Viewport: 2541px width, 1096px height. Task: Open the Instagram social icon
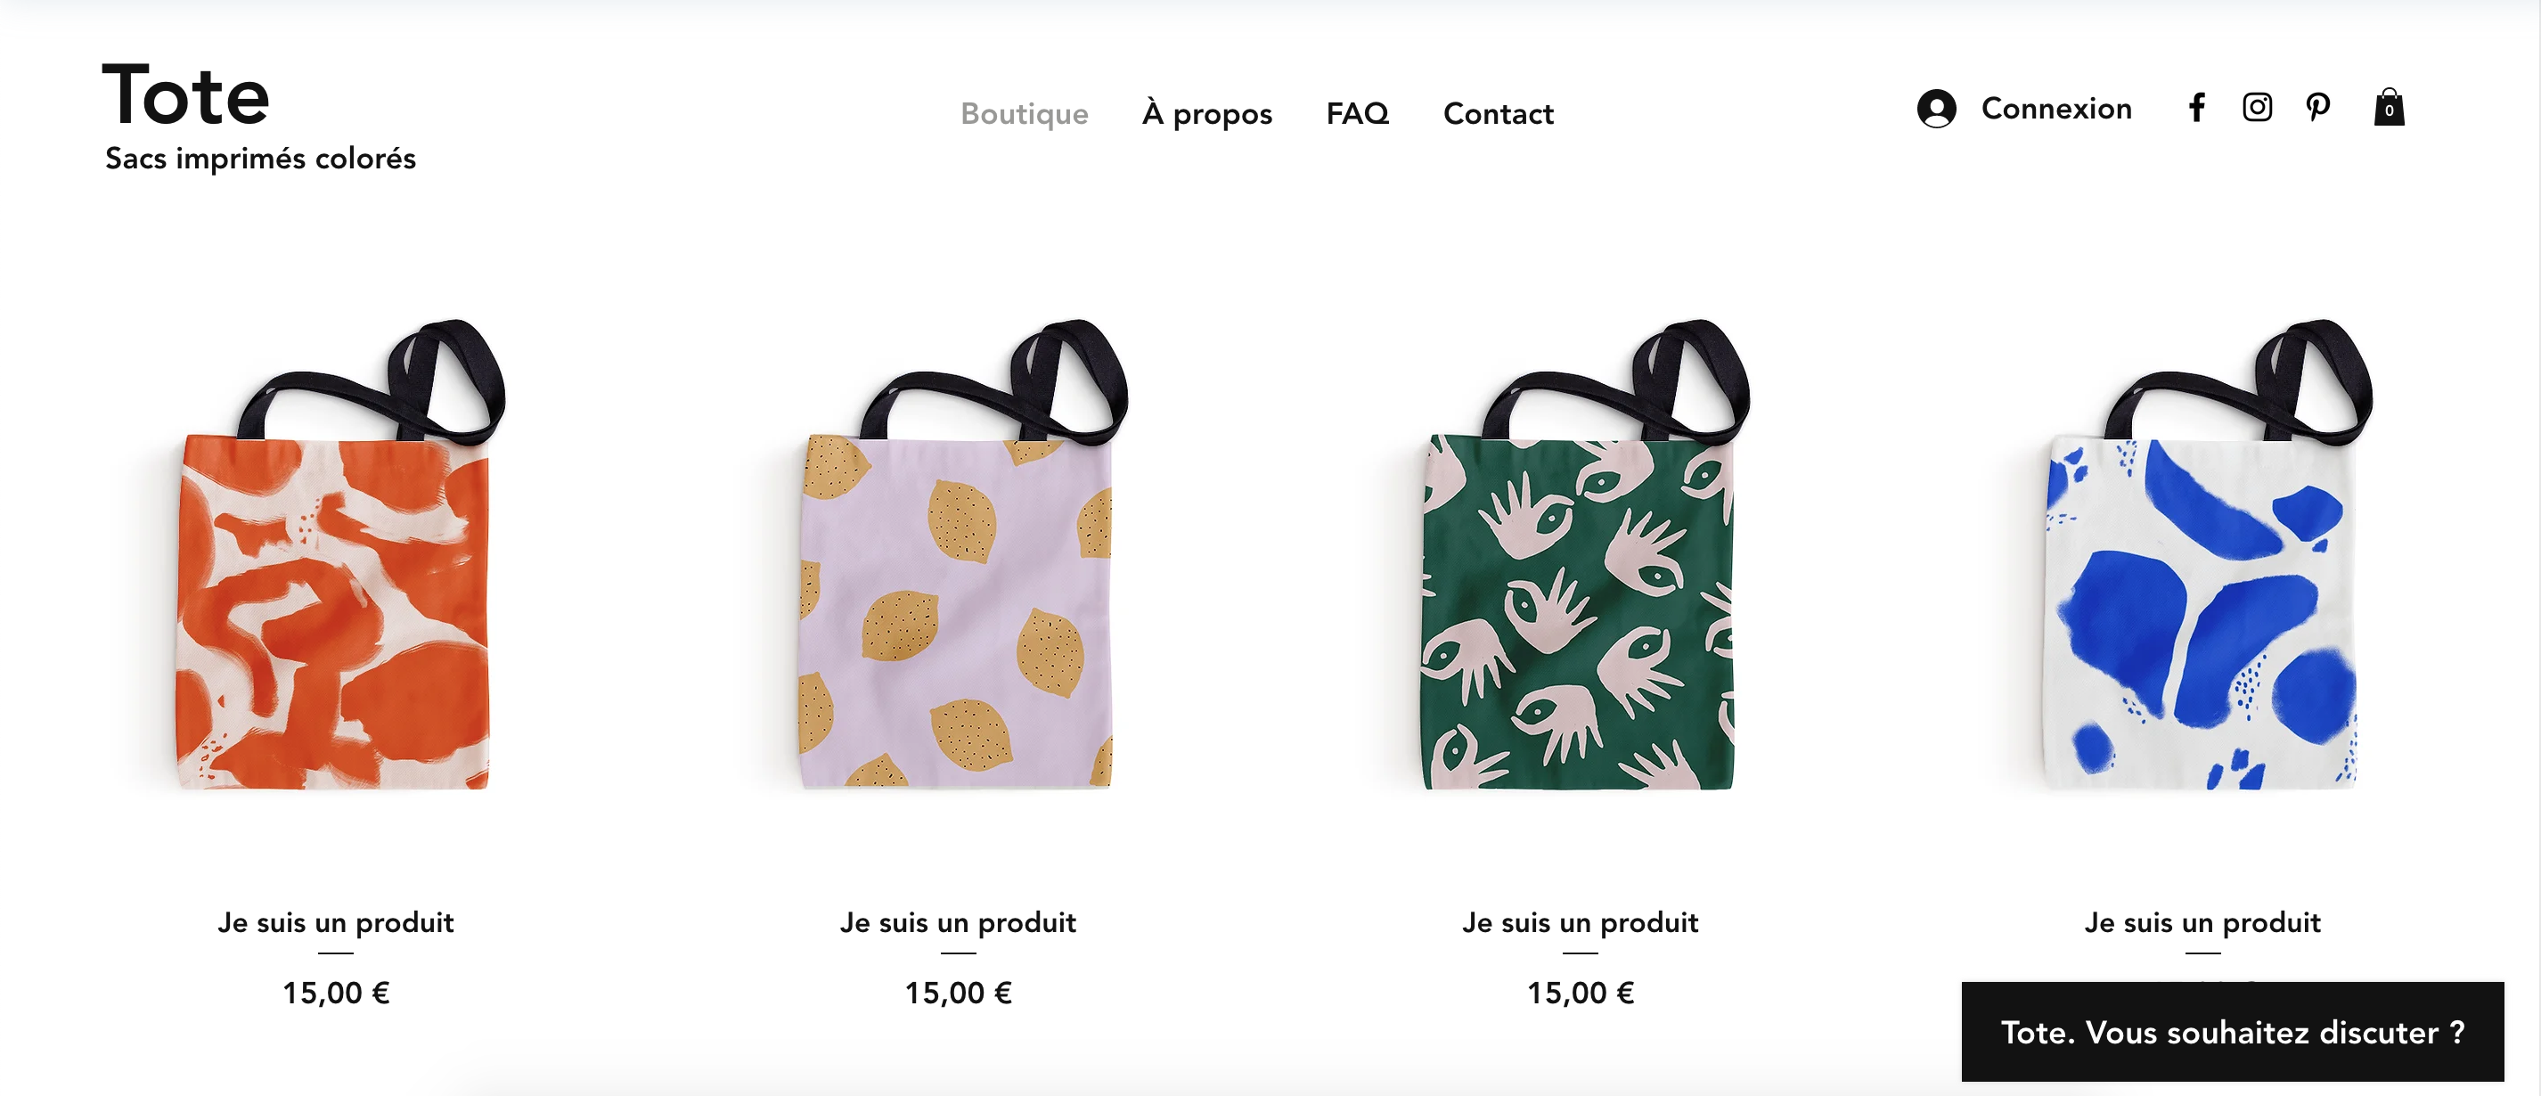2257,107
